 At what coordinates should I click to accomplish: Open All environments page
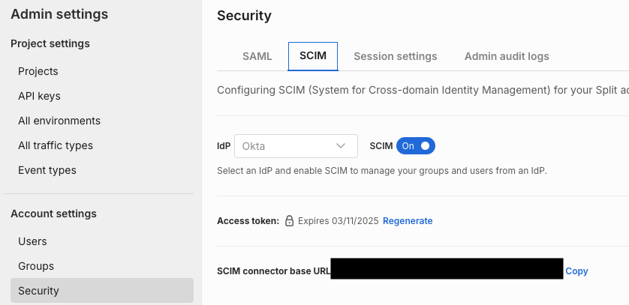(59, 121)
